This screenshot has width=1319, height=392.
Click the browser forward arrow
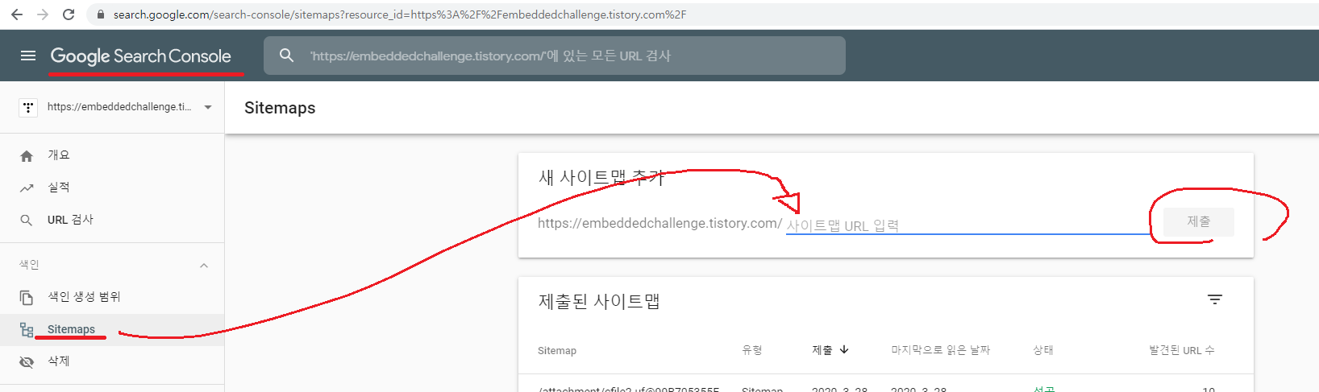[x=43, y=14]
